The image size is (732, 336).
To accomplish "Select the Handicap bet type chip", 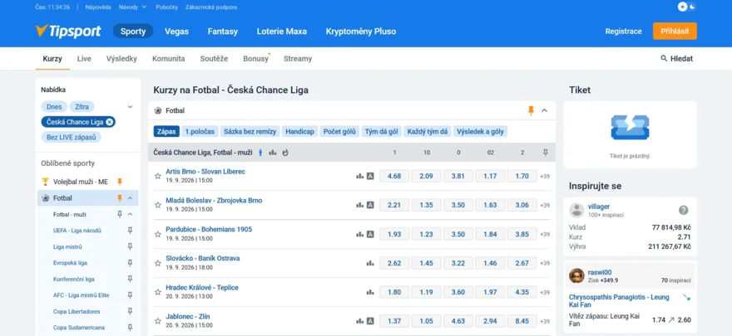I will pyautogui.click(x=299, y=132).
